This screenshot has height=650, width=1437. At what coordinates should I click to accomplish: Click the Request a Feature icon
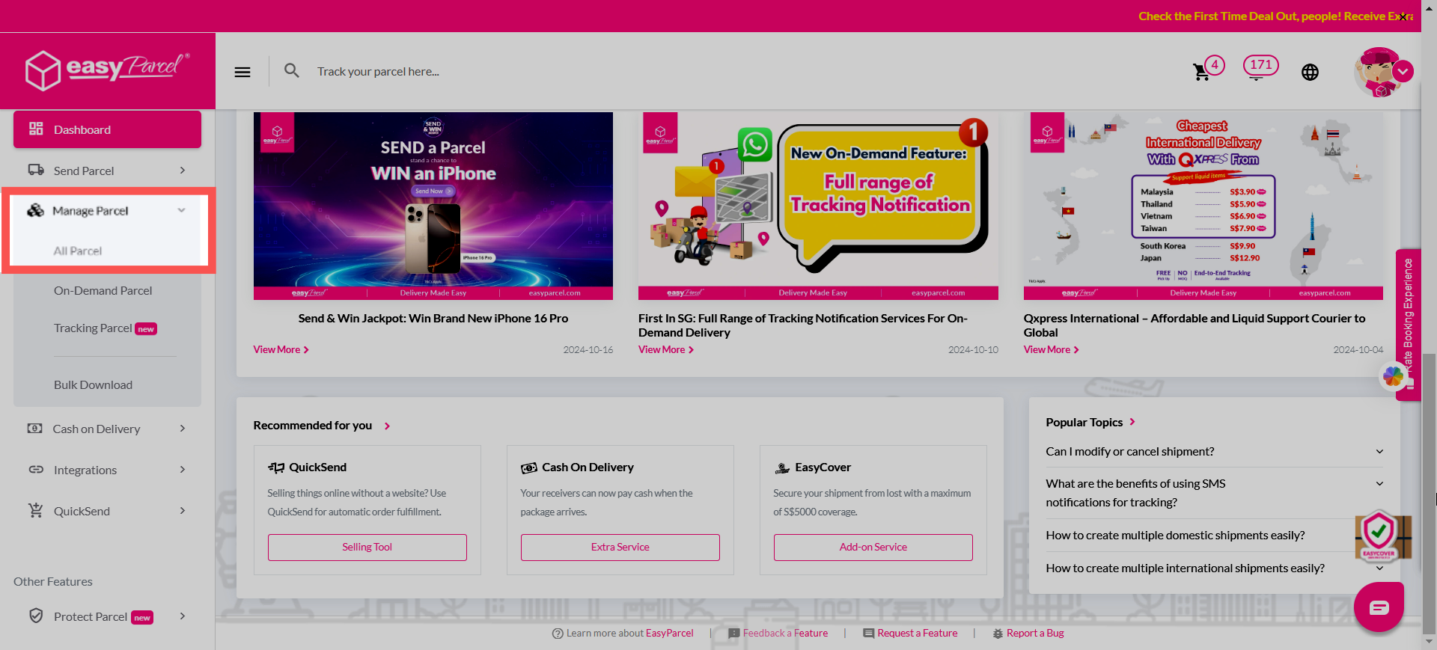point(868,634)
